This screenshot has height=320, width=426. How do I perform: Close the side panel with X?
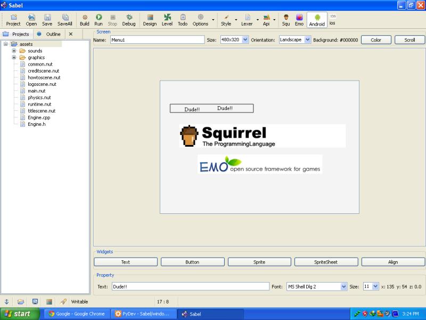click(71, 34)
